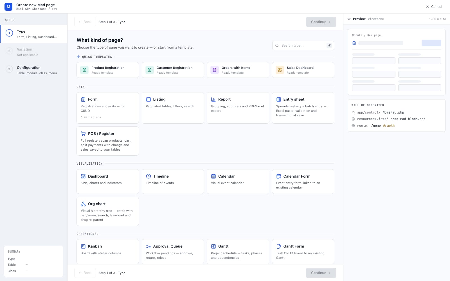Click the Gantt card icon
Viewport: 450px width, 281px height.
pos(213,246)
